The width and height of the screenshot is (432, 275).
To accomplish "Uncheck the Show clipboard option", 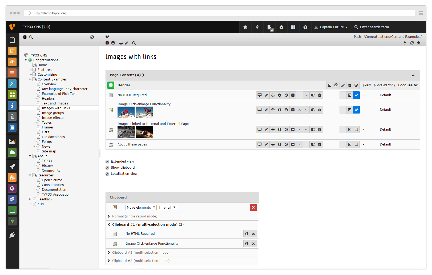I will coord(107,168).
